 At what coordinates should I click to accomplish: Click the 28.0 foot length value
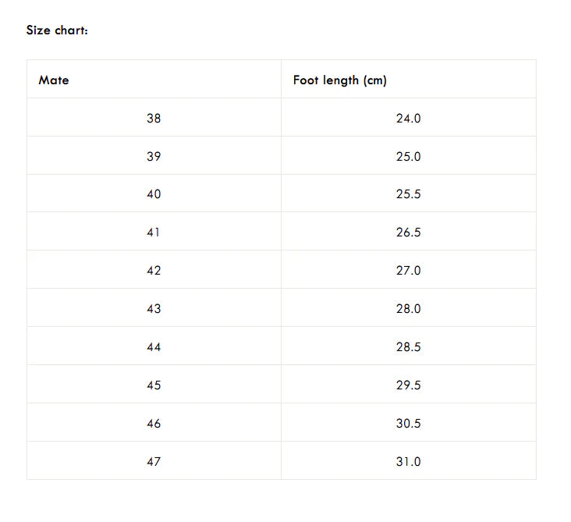(408, 309)
